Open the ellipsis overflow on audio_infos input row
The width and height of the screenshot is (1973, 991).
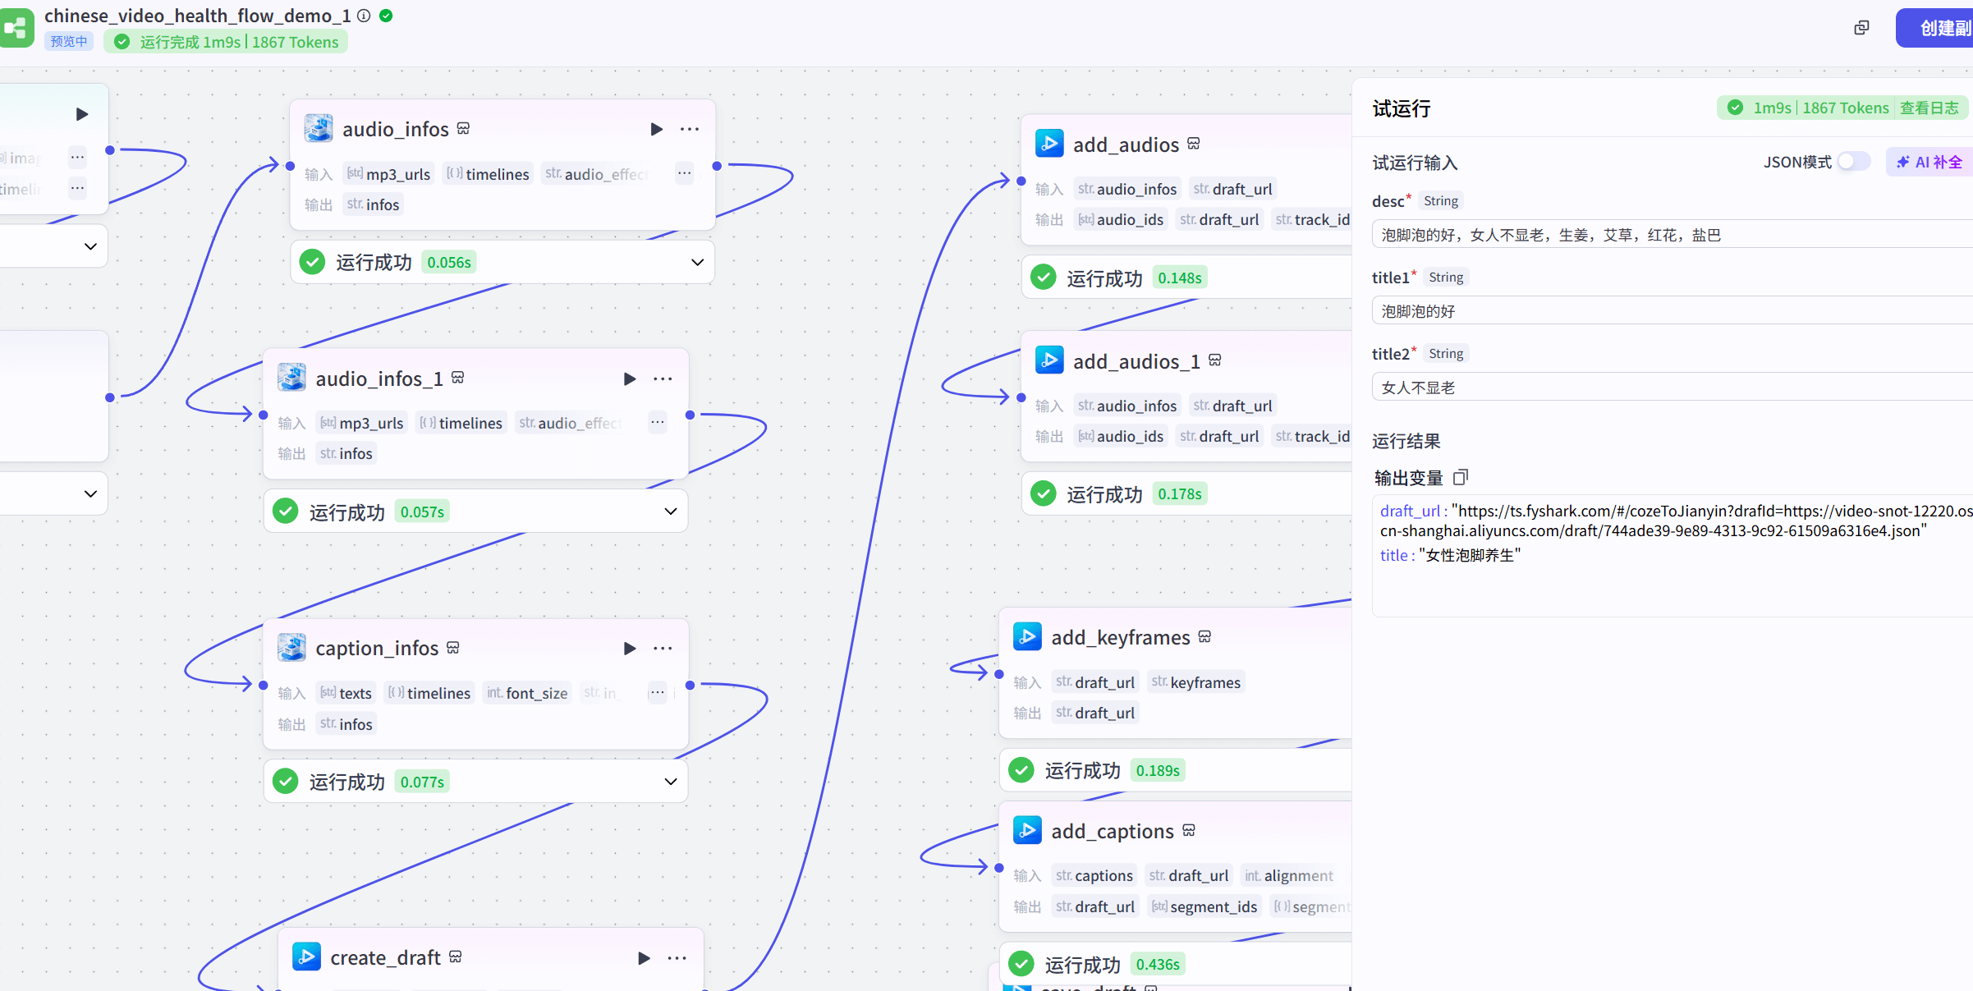(x=684, y=173)
